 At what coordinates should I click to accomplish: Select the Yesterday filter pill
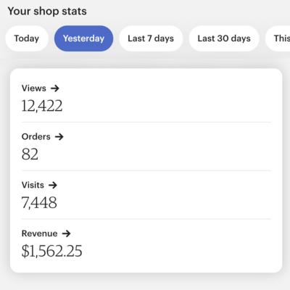[83, 38]
